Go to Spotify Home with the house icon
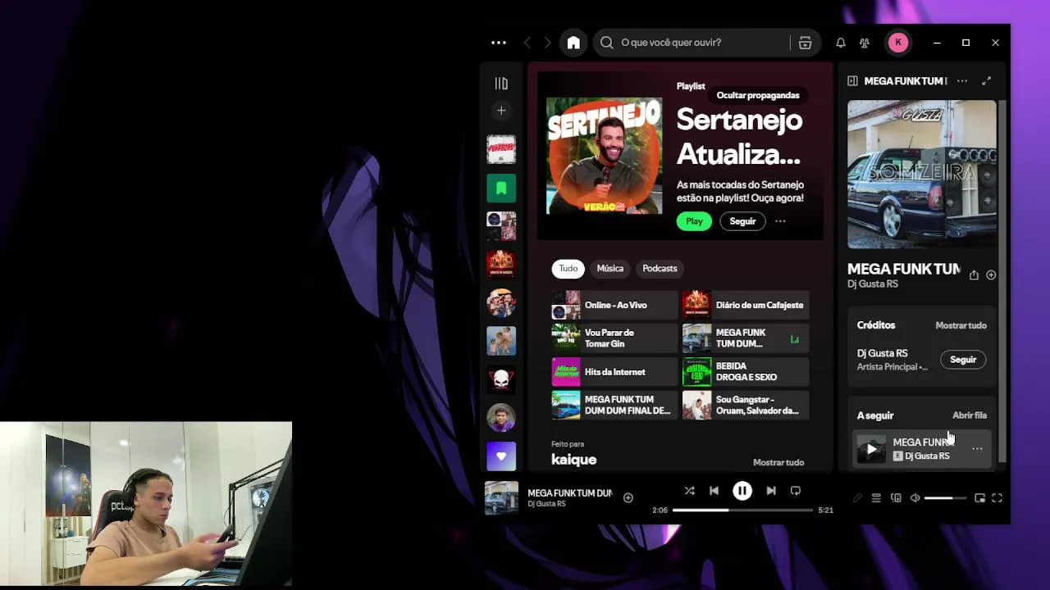1050x590 pixels. click(x=573, y=43)
